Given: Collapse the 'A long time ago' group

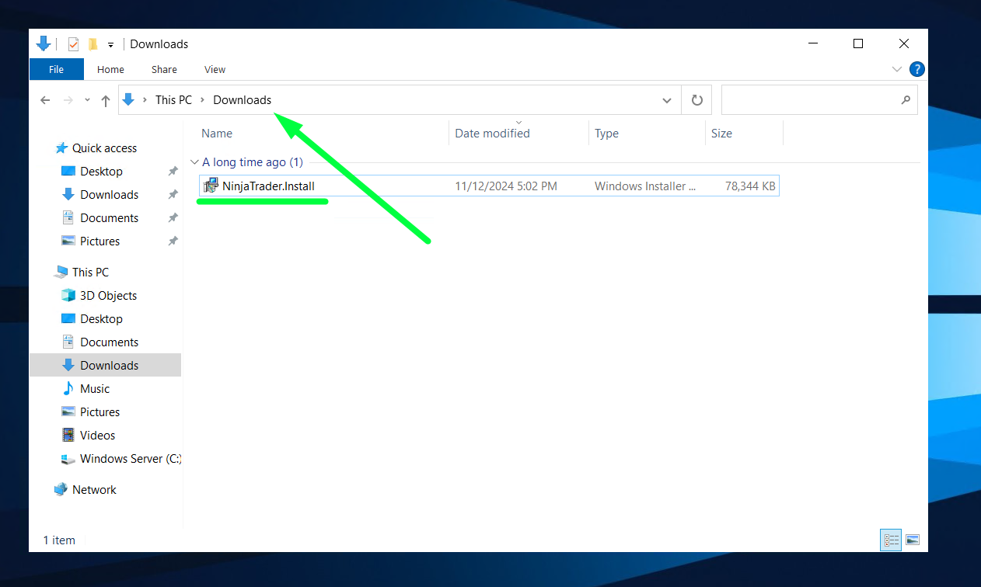Looking at the screenshot, I should (x=194, y=162).
